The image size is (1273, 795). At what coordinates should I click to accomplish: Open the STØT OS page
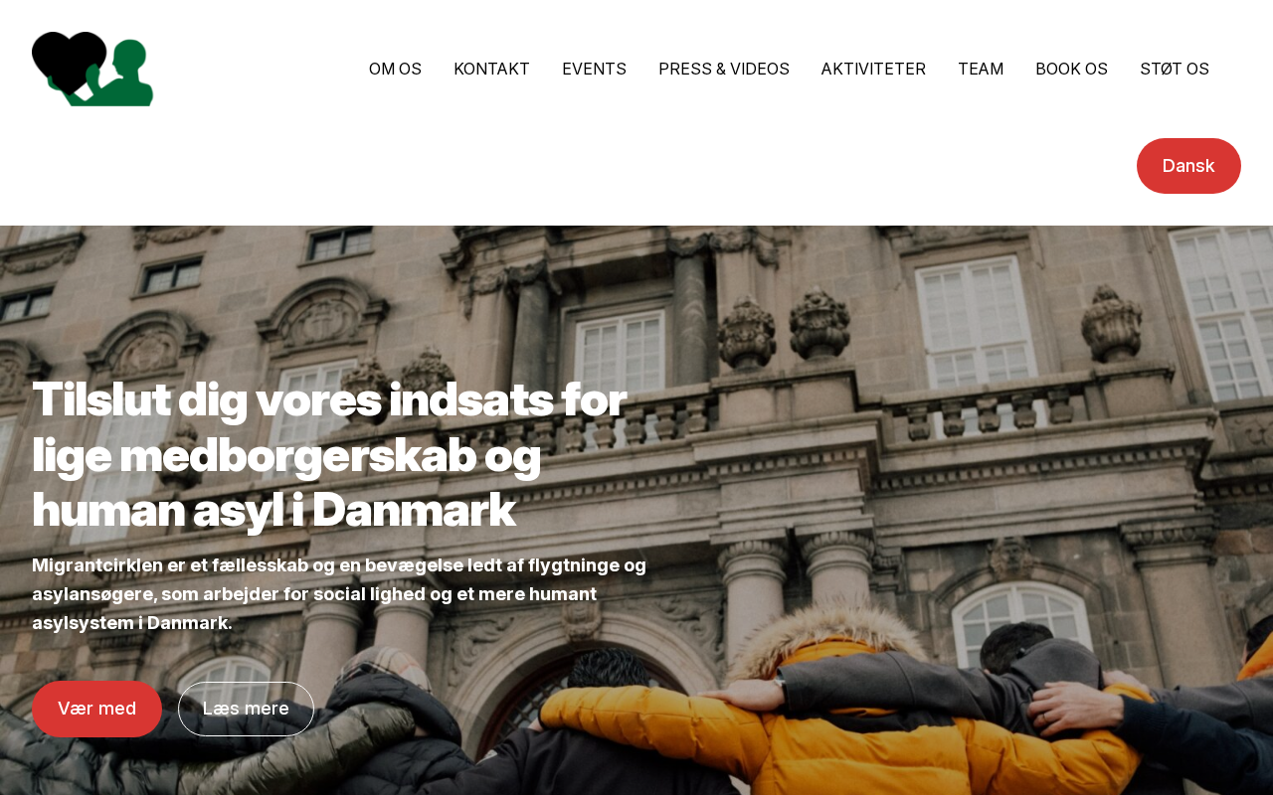point(1175,69)
